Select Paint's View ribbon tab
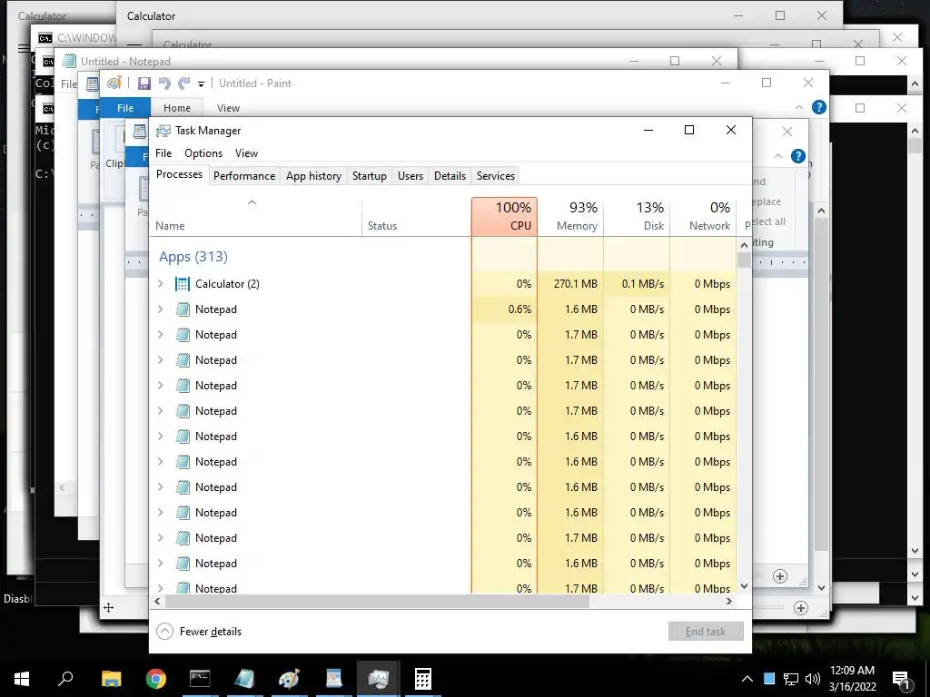The image size is (930, 697). click(228, 108)
